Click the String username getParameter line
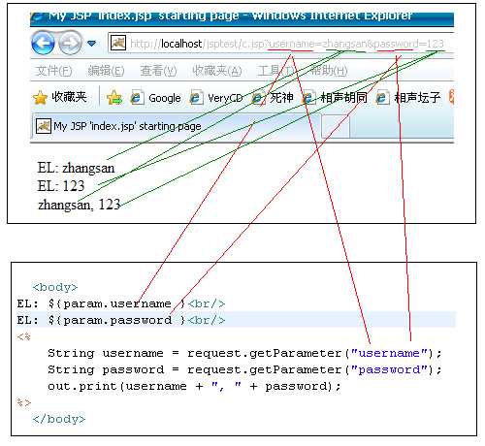The height and width of the screenshot is (446, 485). [x=244, y=353]
